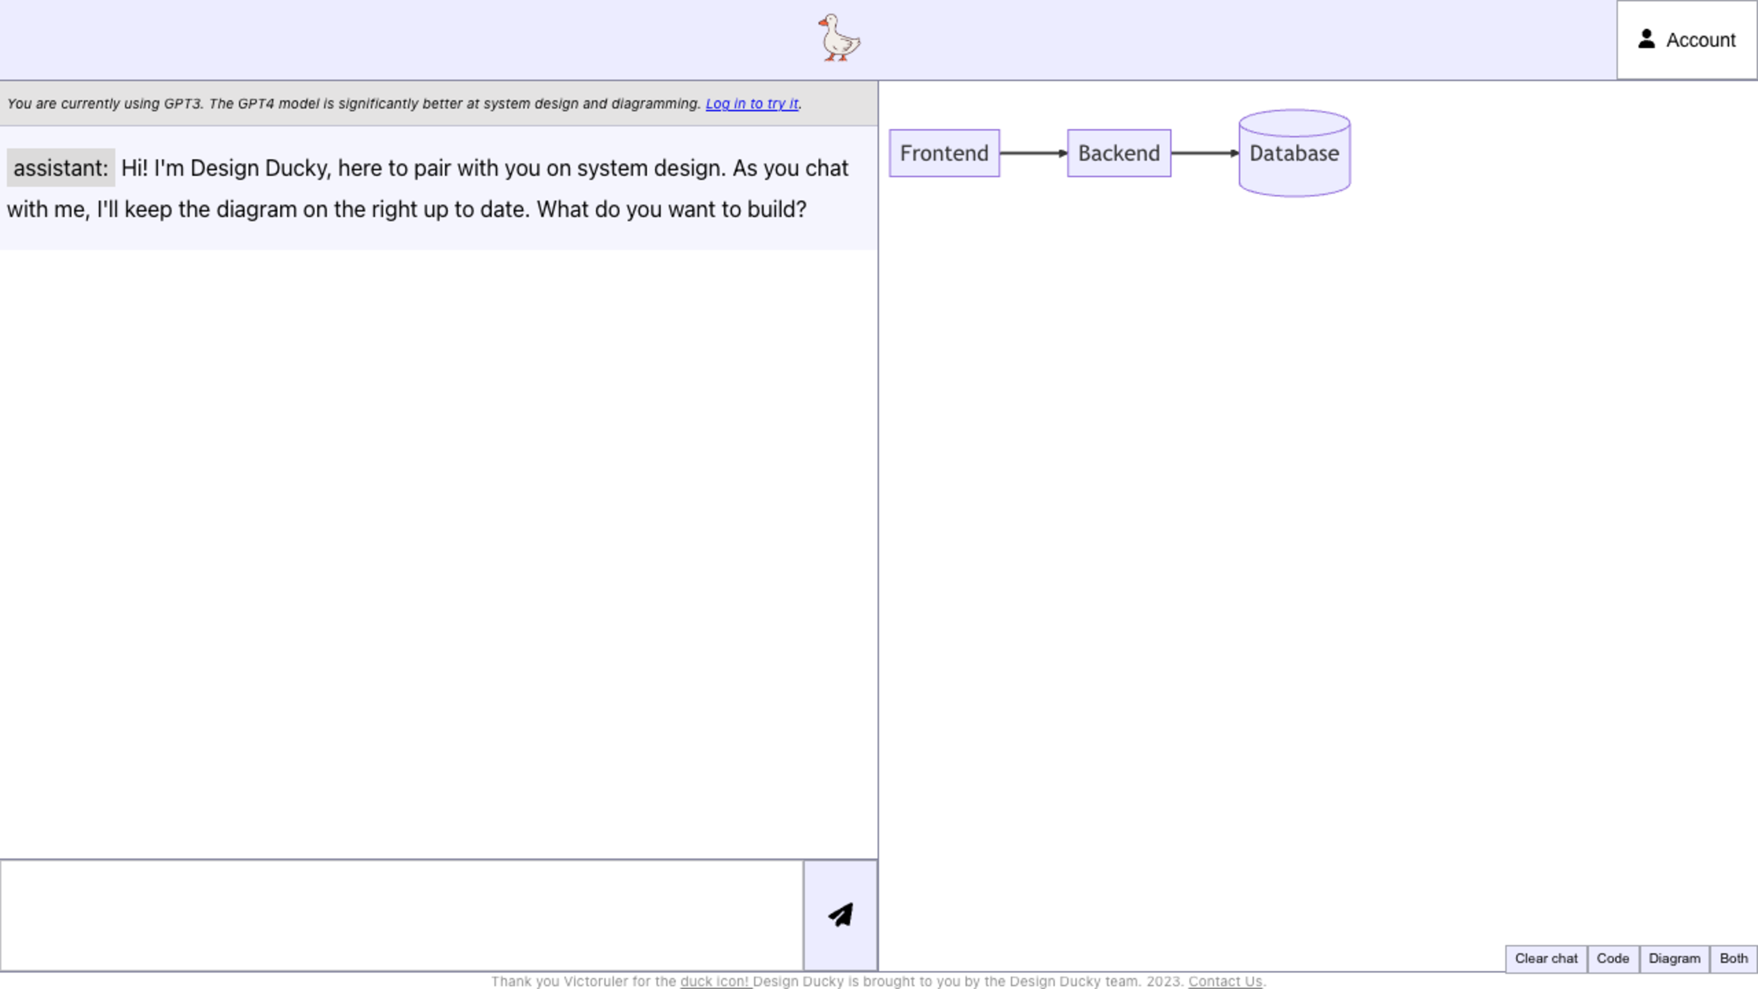The width and height of the screenshot is (1758, 989).
Task: Click the duck icon credit link
Action: point(714,981)
